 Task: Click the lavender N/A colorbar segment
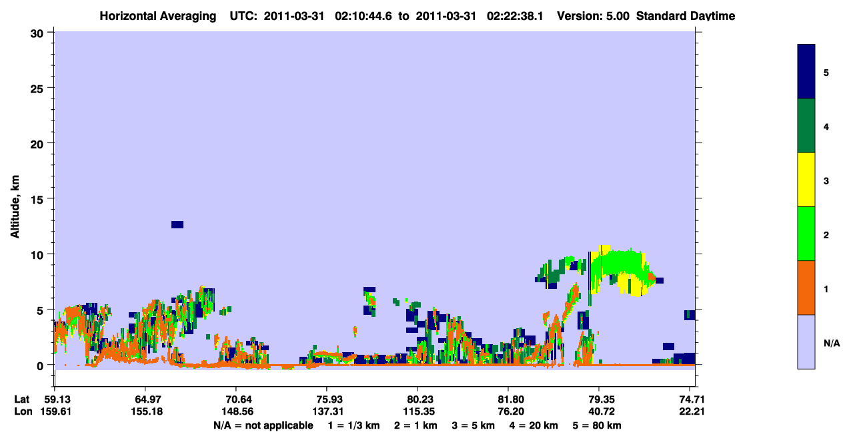(x=806, y=341)
